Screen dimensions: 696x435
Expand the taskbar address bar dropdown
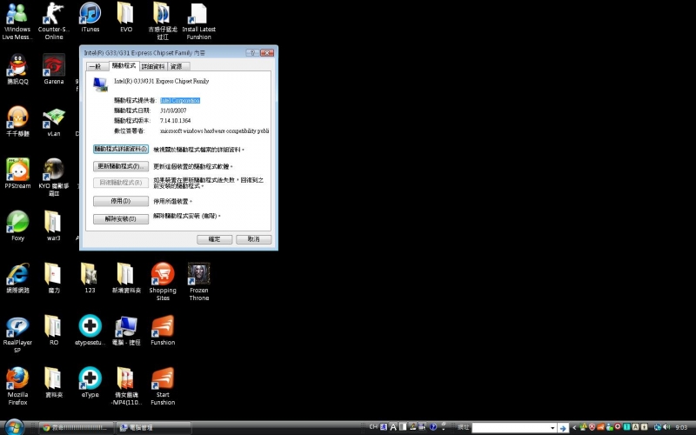point(552,428)
